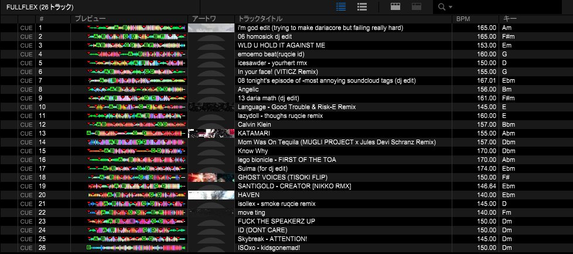
Task: Select track "lego bionicle - FIRST OF THE TOA"
Action: pos(287,160)
